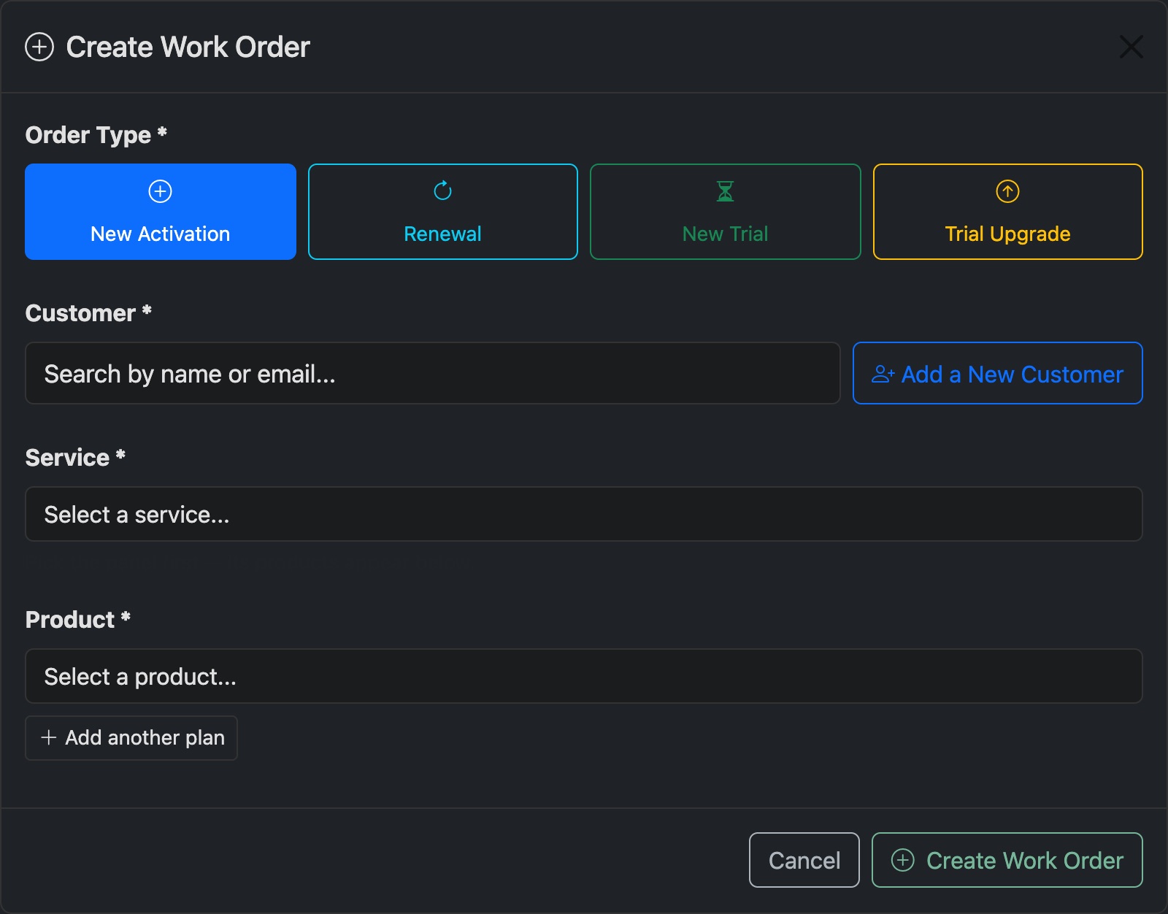Open the Select a service dropdown
Image resolution: width=1168 pixels, height=914 pixels.
pyautogui.click(x=584, y=514)
